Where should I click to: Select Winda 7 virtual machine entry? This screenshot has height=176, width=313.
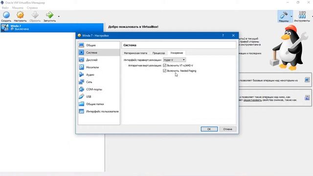tap(52, 27)
